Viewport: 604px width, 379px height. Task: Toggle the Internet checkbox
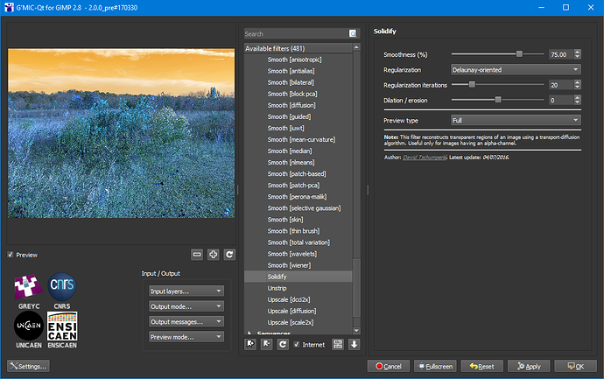[298, 345]
